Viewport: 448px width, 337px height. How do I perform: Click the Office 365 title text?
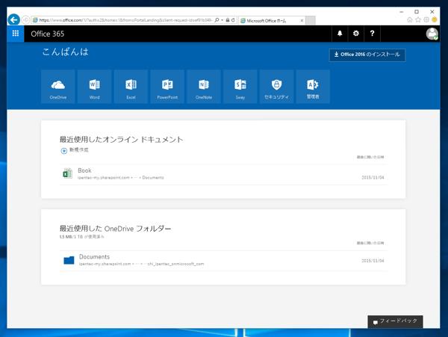pos(48,34)
